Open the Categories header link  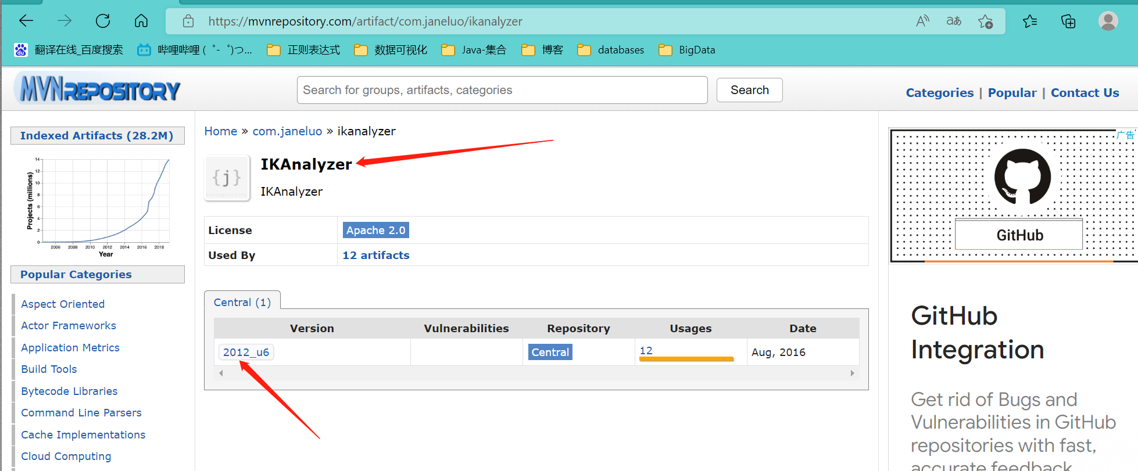939,93
